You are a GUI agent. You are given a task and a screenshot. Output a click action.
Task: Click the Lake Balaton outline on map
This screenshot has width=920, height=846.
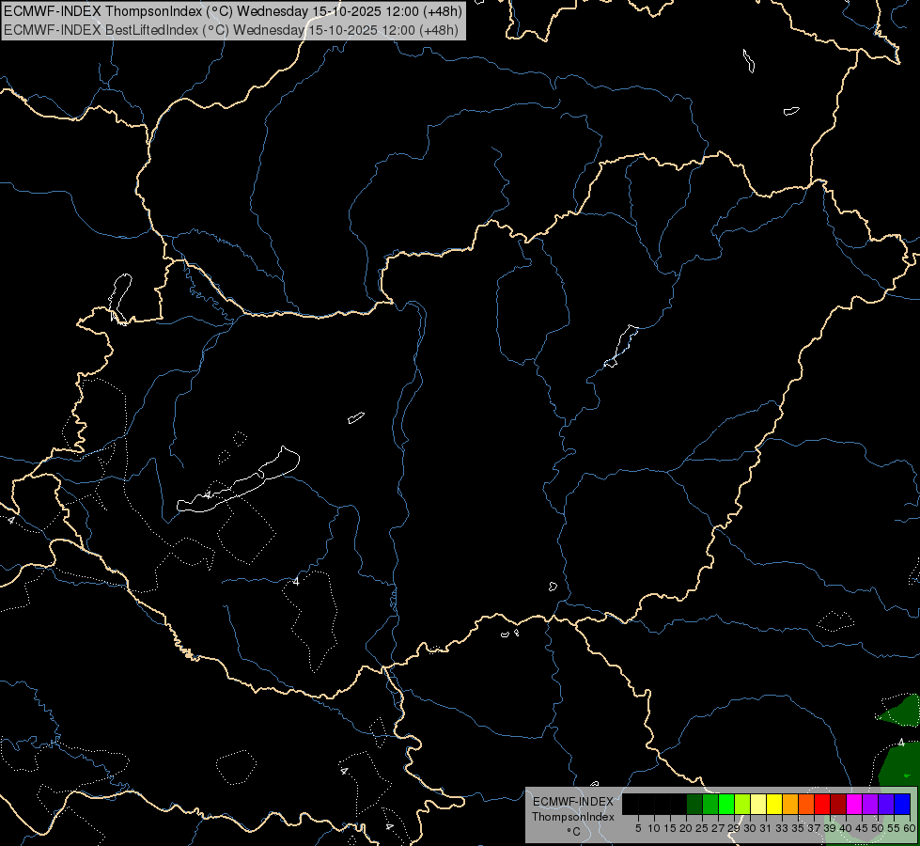click(x=239, y=481)
